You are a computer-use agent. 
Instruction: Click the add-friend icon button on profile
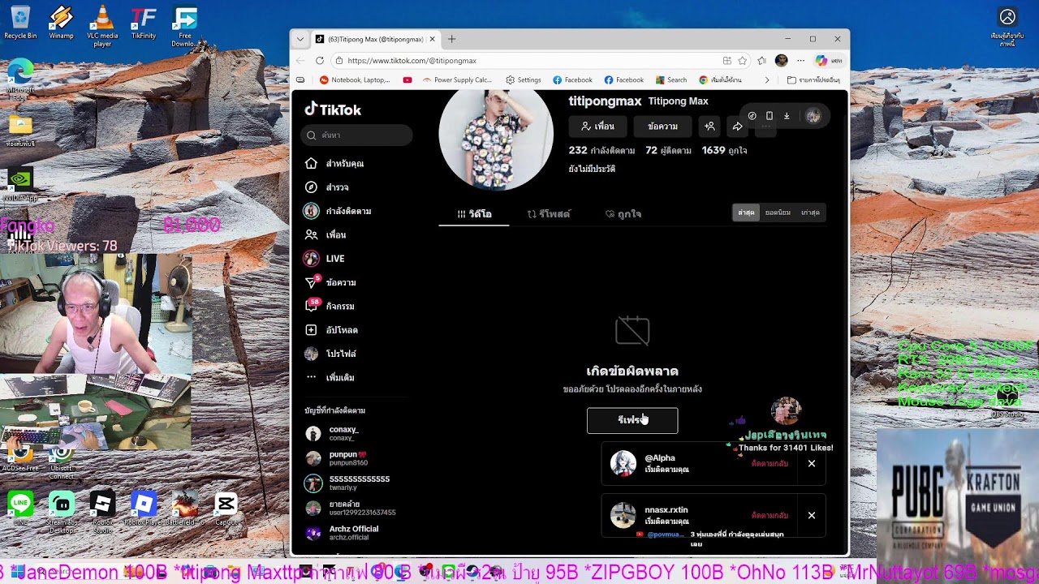pyautogui.click(x=709, y=127)
